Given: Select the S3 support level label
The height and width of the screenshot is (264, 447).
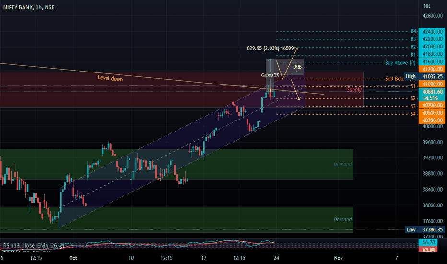Looking at the screenshot, I should pyautogui.click(x=413, y=106).
